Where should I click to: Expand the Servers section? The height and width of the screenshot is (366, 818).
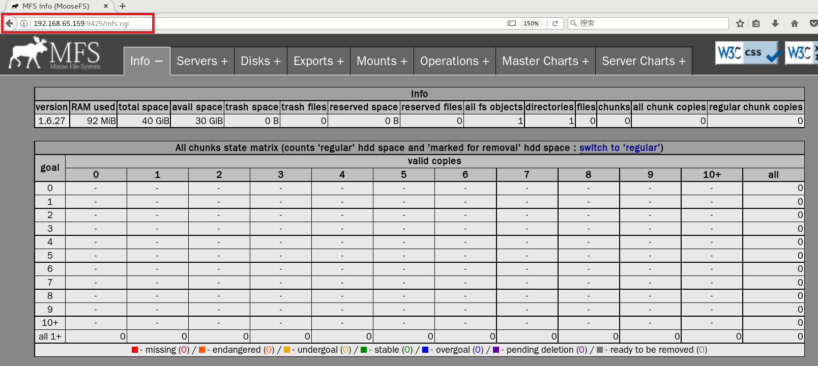[202, 61]
